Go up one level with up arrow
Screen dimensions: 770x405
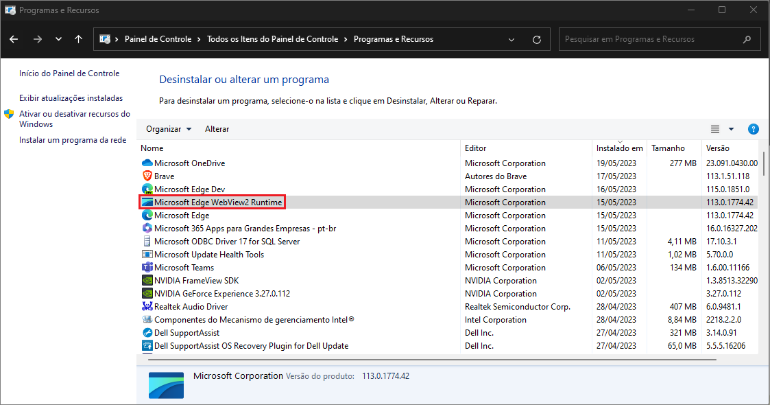(79, 39)
